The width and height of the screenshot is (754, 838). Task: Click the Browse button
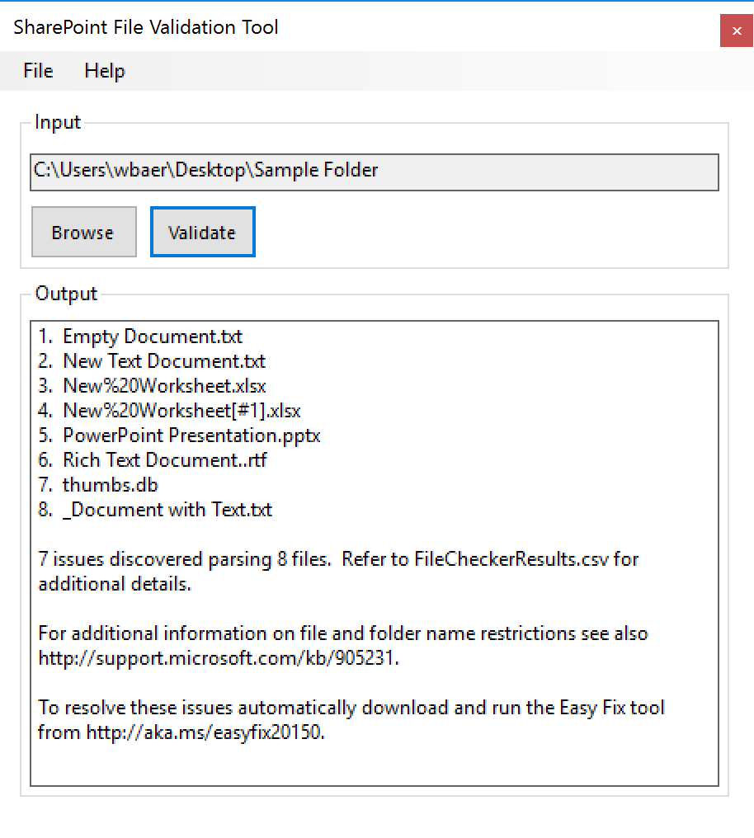point(84,232)
